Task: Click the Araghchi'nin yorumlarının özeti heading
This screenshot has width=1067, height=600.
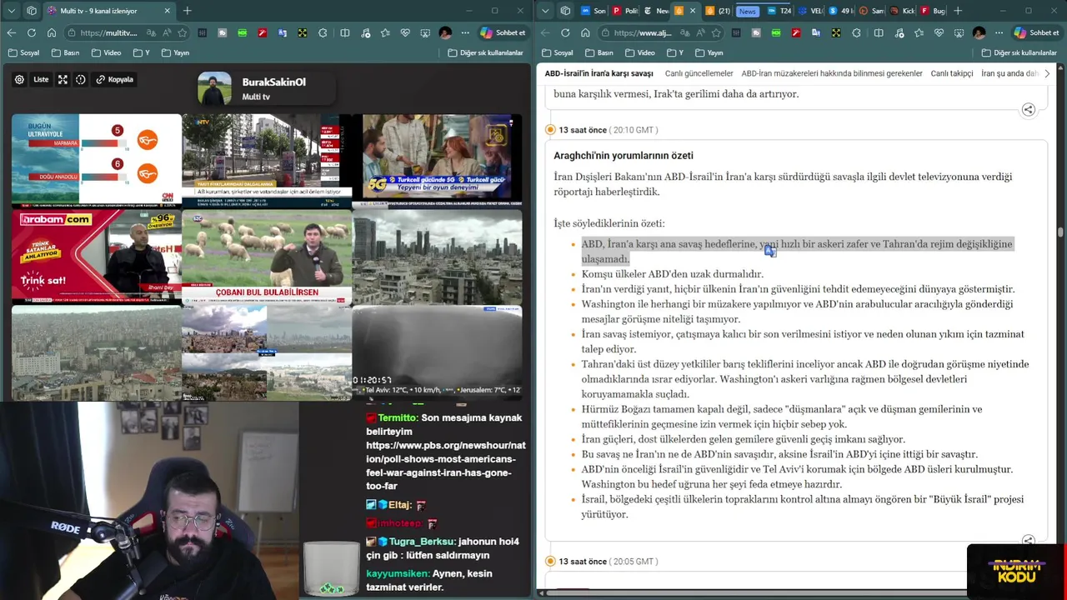Action: coord(624,156)
